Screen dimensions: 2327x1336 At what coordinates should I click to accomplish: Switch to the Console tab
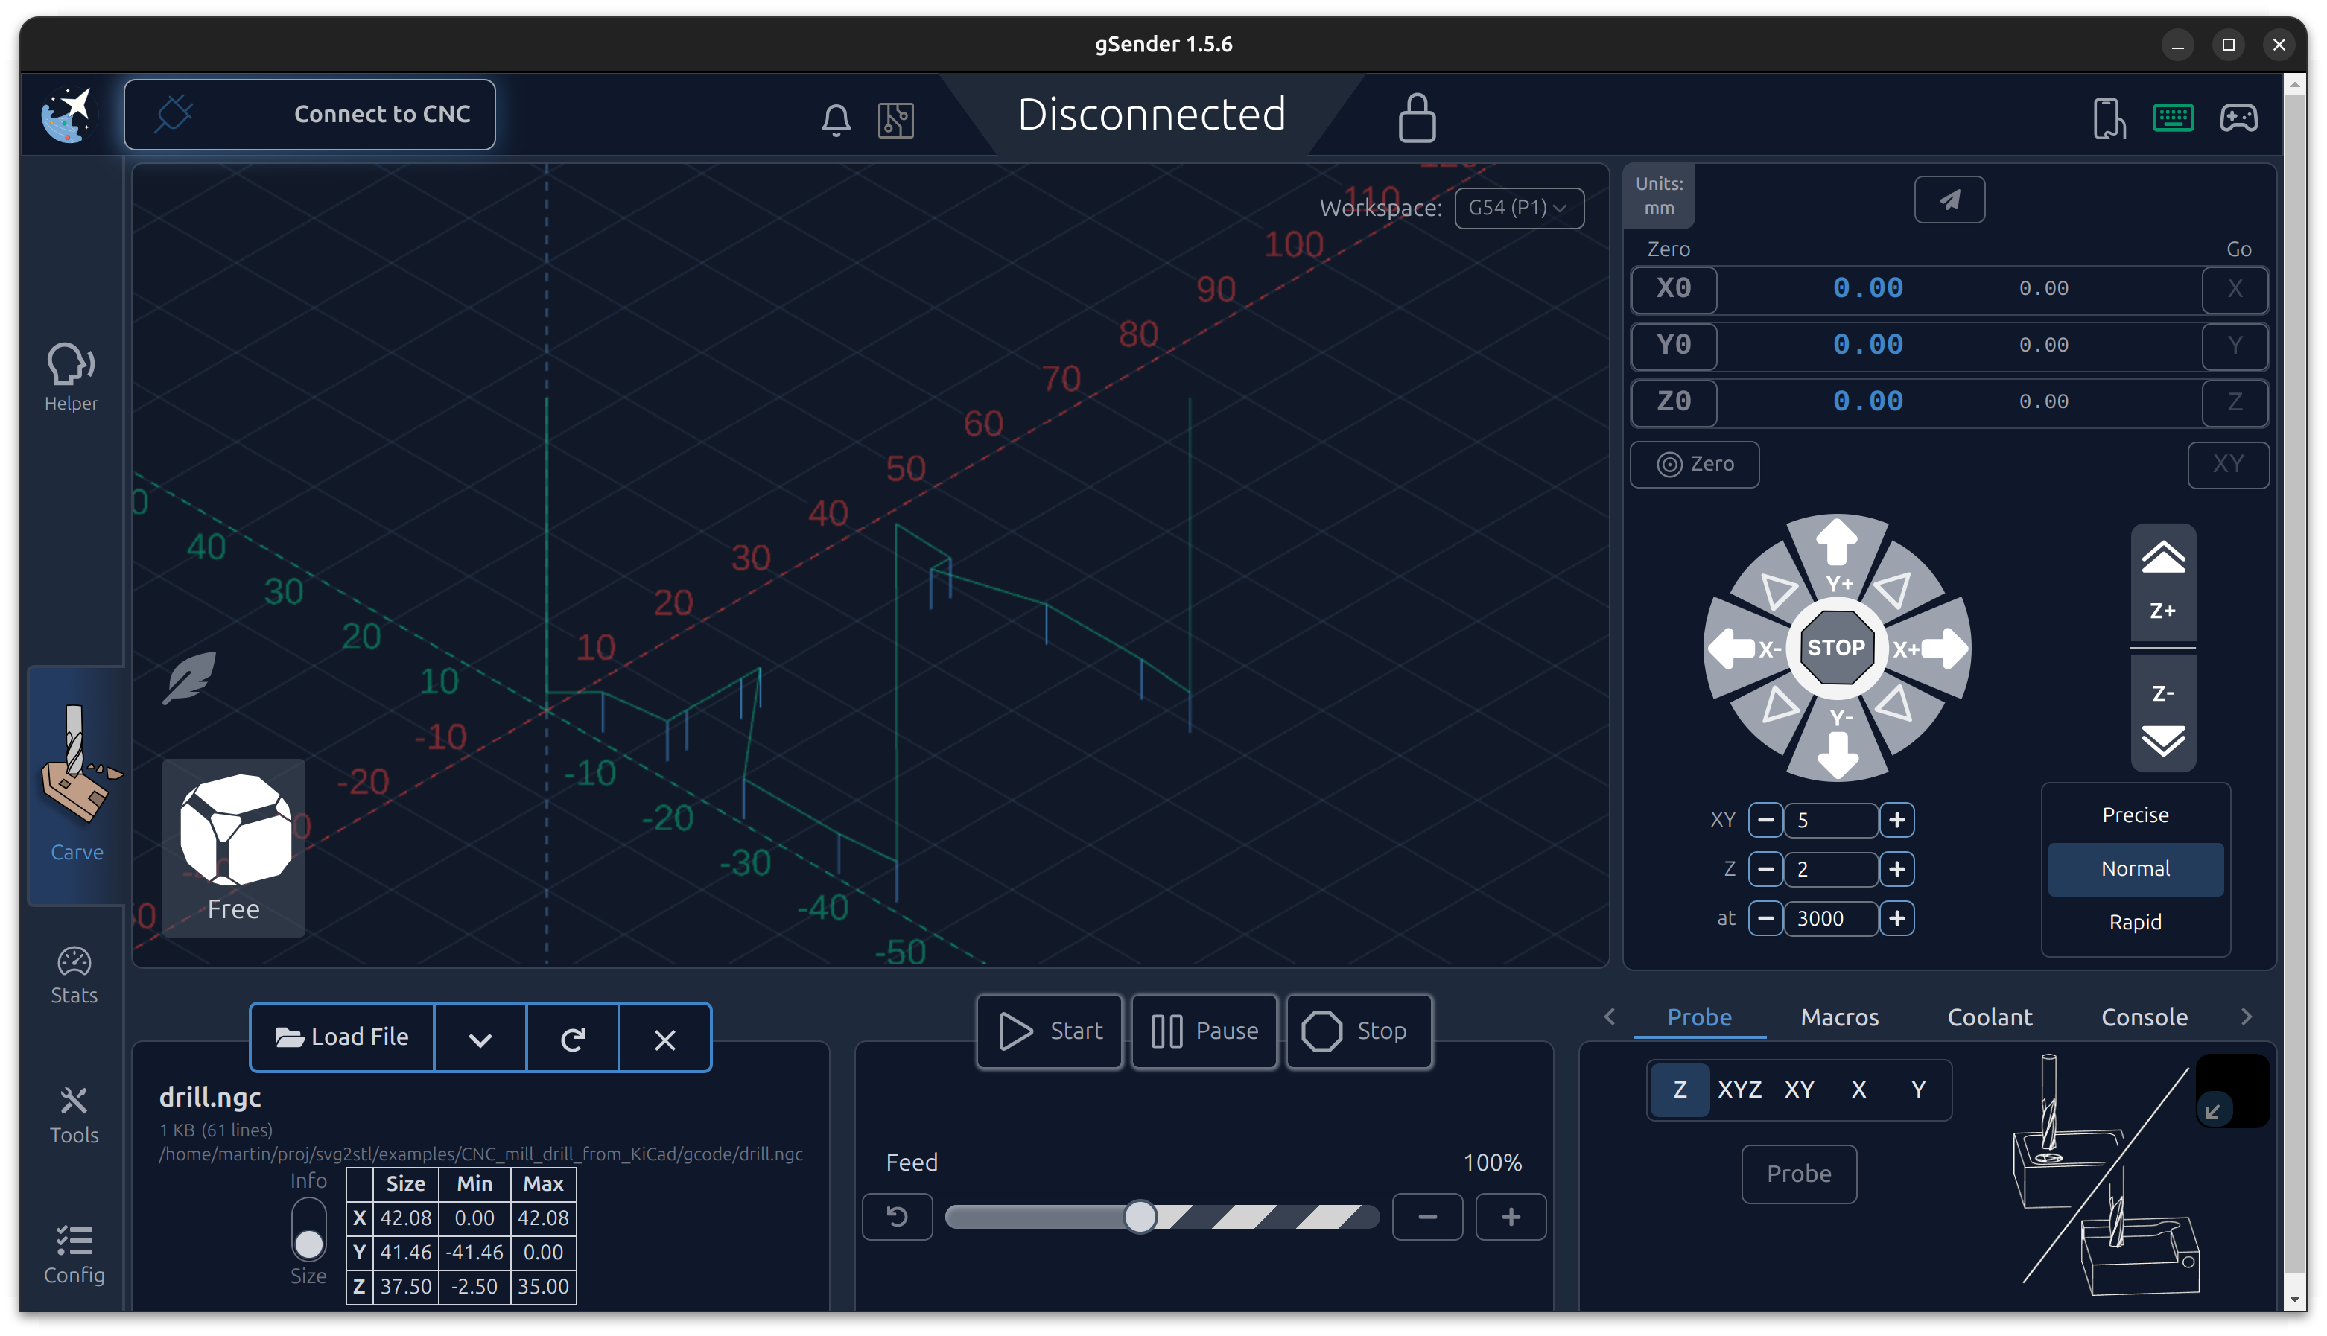coord(2144,1017)
